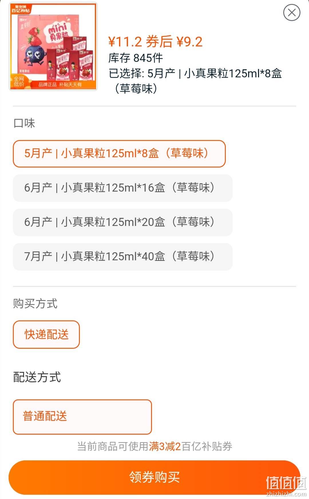The height and width of the screenshot is (499, 309).
Task: Choose 快递配送 purchase method
Action: (46, 334)
